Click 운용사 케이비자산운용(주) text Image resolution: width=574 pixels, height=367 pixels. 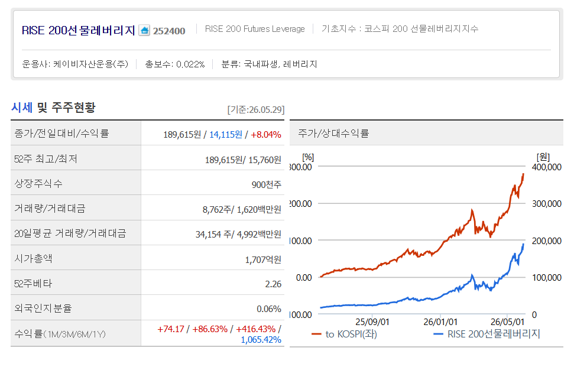pos(75,64)
